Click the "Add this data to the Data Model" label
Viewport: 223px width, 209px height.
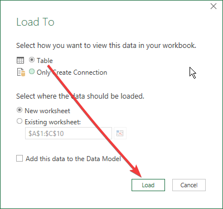click(x=73, y=159)
